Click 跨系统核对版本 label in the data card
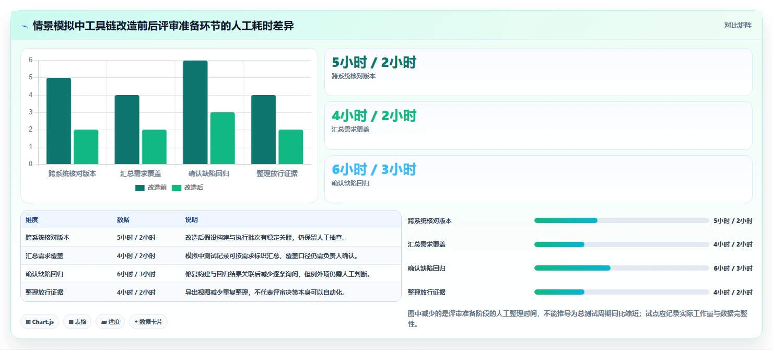773x350 pixels. (354, 76)
